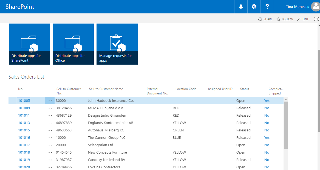
Task: Open ellipsis menu for order 101016
Action: coord(50,138)
